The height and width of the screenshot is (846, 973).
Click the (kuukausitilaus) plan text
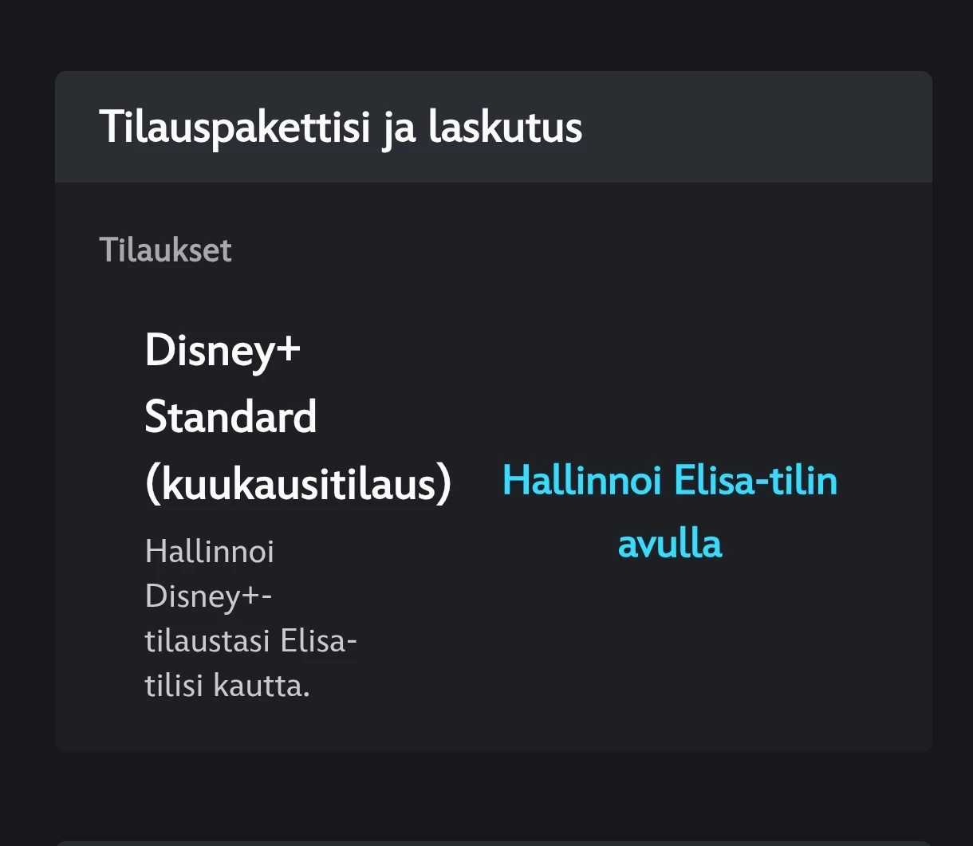pyautogui.click(x=298, y=484)
